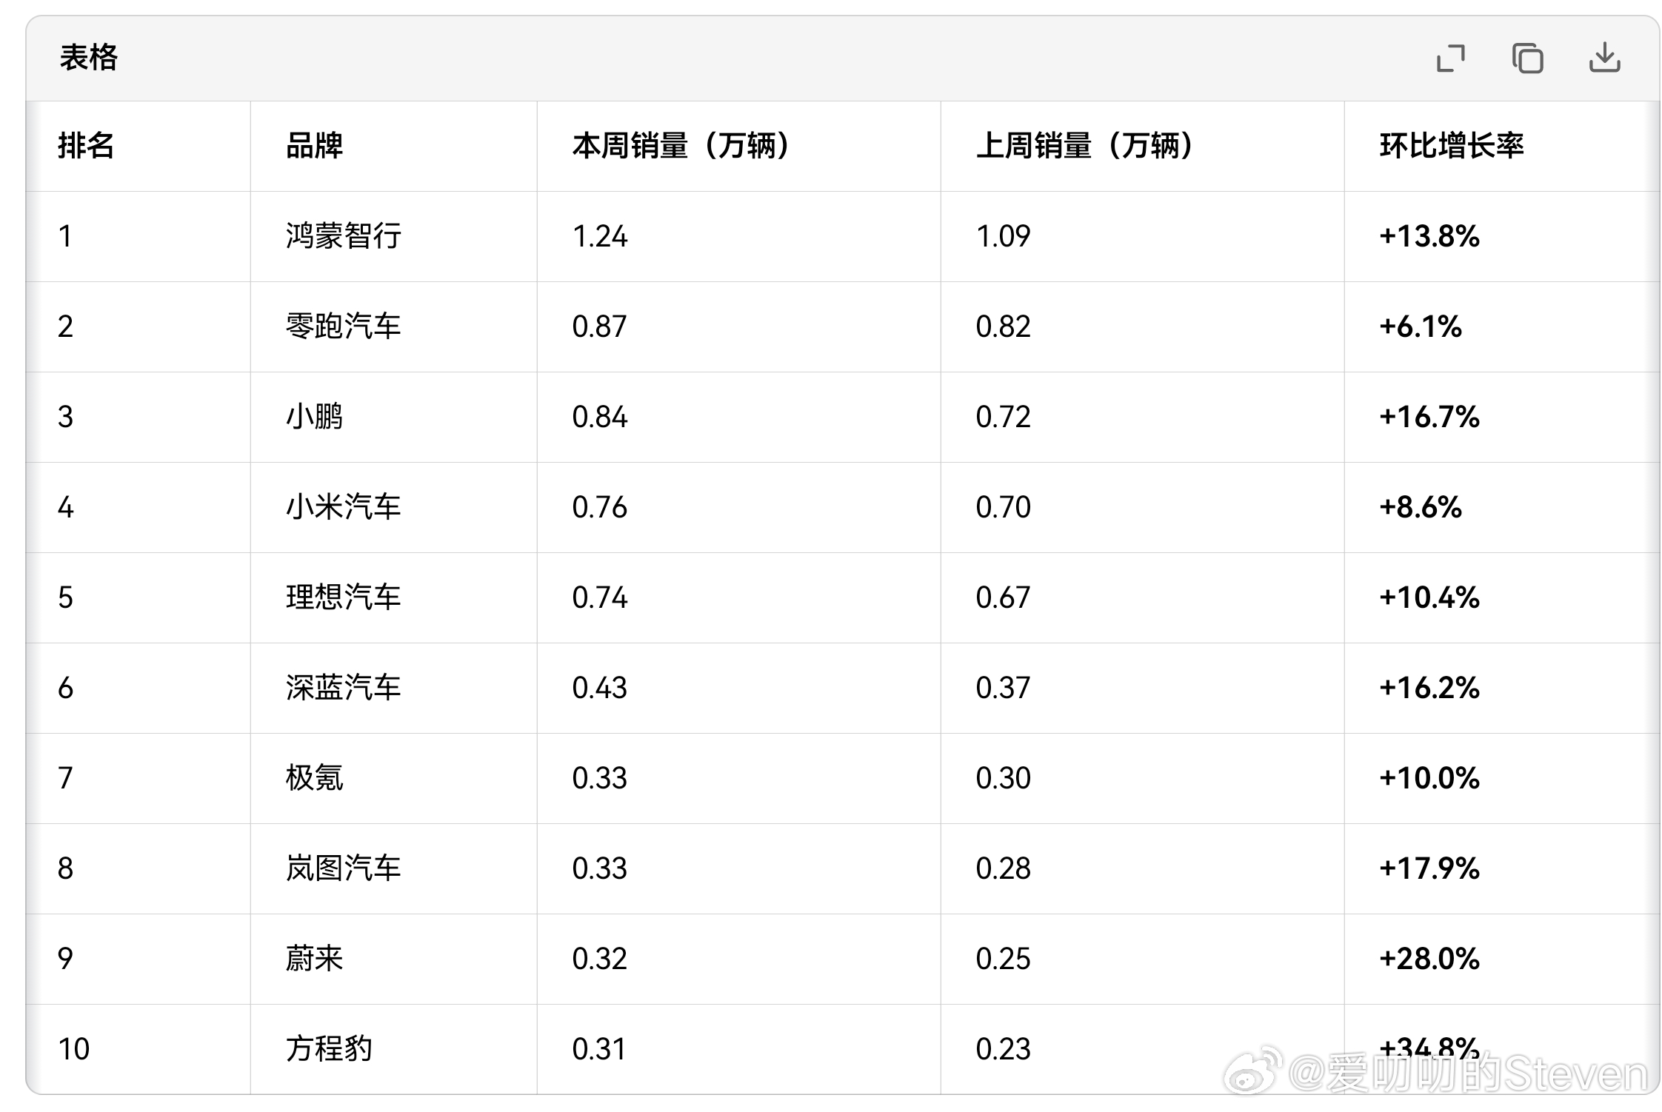Select the +10.0% growth rate
Screen dimensions: 1662x1112
[1429, 778]
